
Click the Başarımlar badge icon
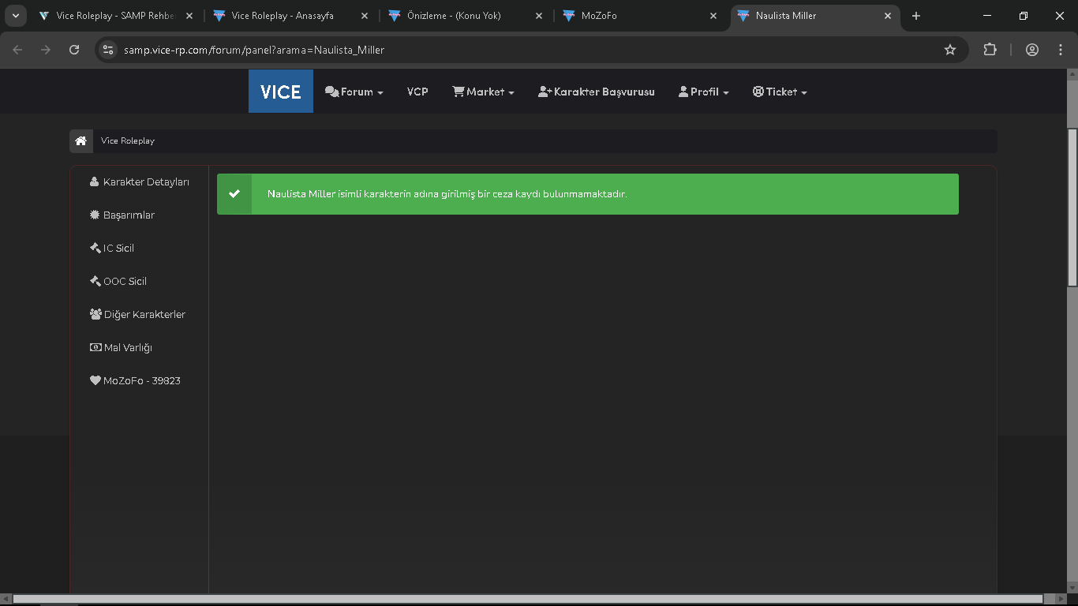coord(95,215)
